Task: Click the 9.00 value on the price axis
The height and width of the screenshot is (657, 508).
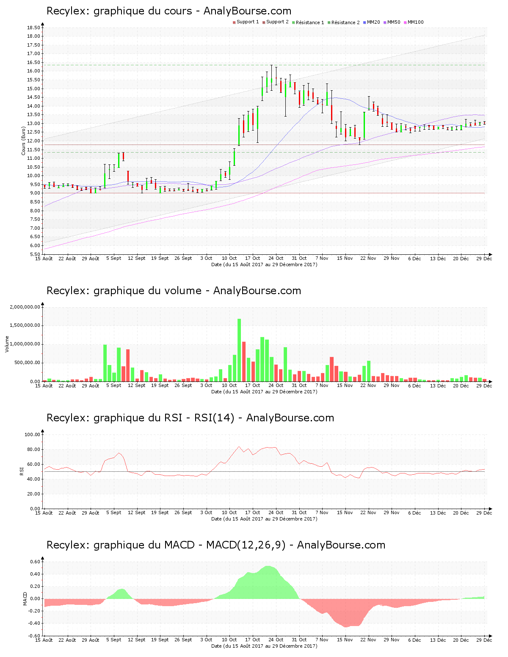Action: pyautogui.click(x=35, y=193)
